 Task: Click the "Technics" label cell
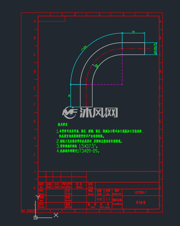click(68, 192)
